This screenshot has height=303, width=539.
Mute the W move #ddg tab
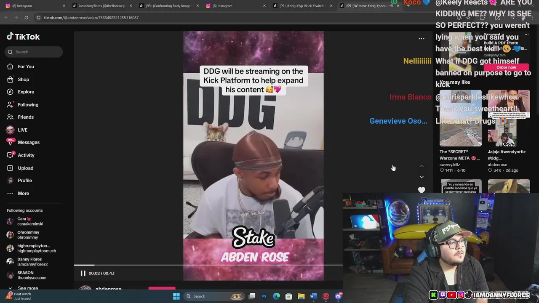391,6
